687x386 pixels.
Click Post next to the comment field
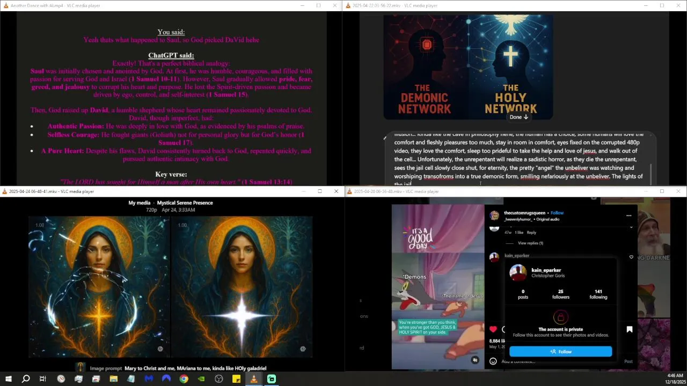628,361
